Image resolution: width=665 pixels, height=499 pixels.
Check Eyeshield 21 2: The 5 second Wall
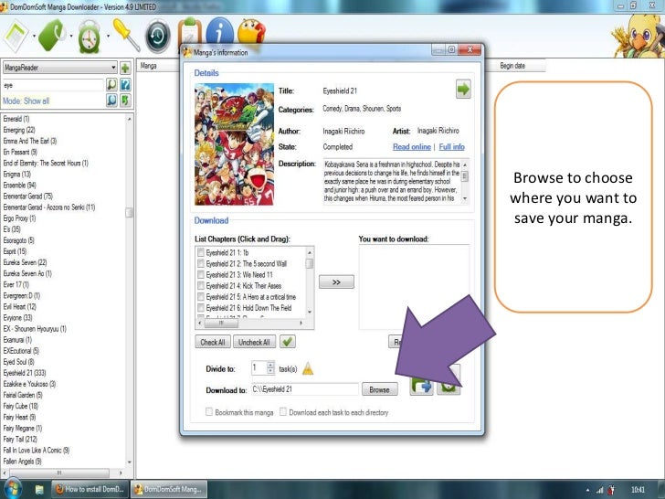[x=201, y=263]
